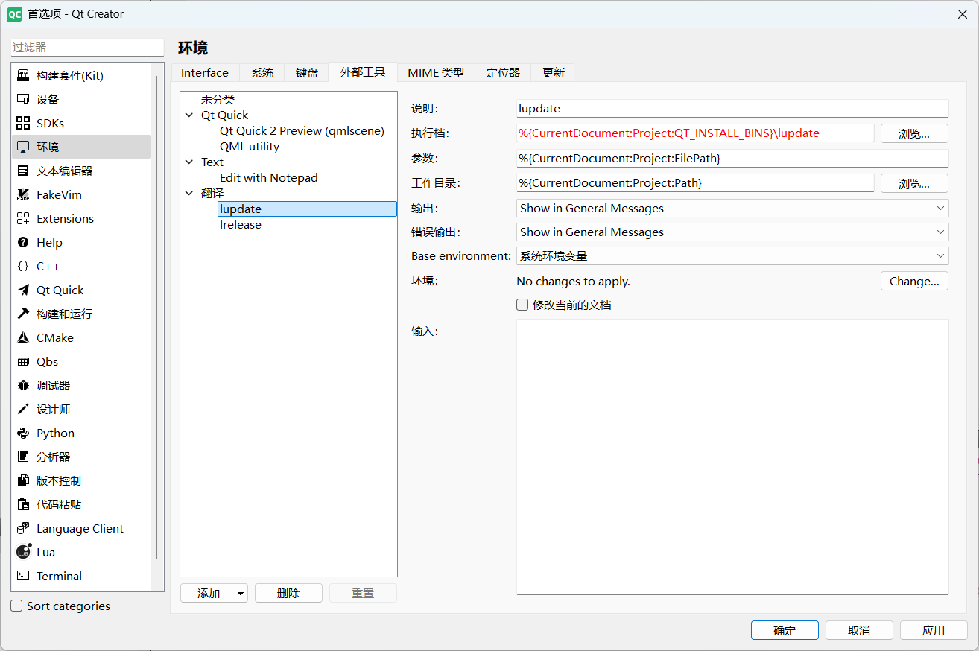Click 浏览 next to 执行档 field
979x651 pixels.
[x=914, y=133]
